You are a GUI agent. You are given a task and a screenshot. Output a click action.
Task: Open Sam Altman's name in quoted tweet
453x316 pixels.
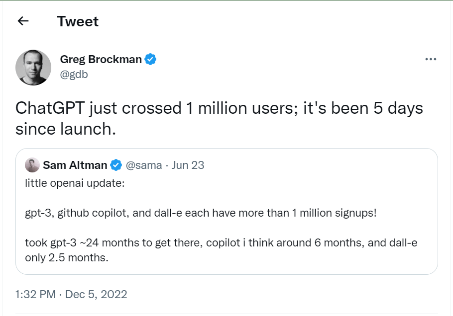(75, 165)
